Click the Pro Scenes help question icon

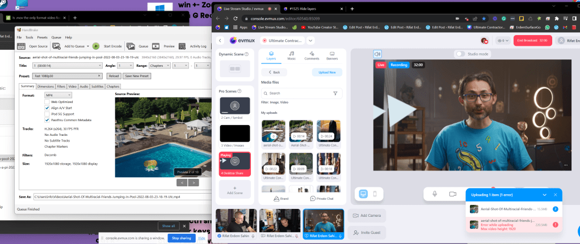239,91
